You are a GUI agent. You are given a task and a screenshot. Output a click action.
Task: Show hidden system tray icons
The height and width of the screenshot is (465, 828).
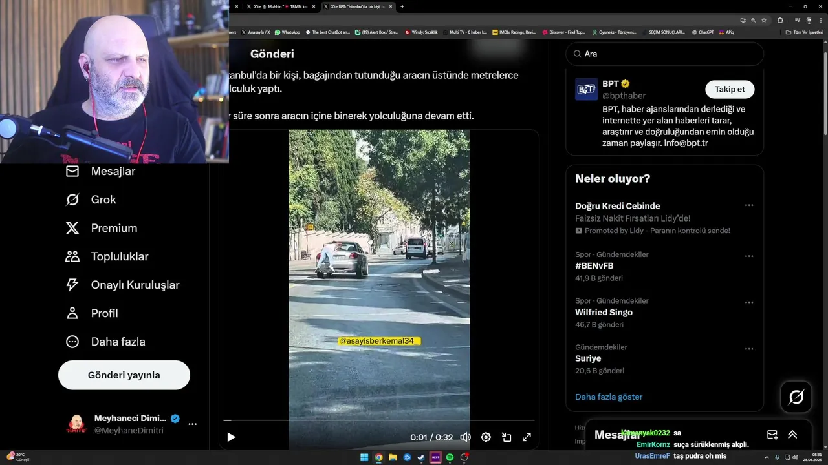point(768,458)
